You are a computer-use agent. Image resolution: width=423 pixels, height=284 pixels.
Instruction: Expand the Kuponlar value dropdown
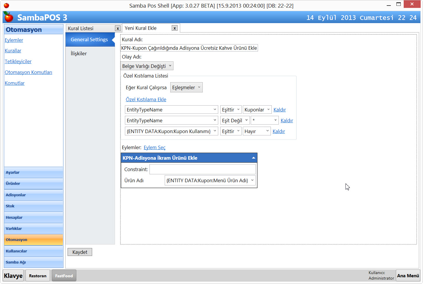pos(257,110)
